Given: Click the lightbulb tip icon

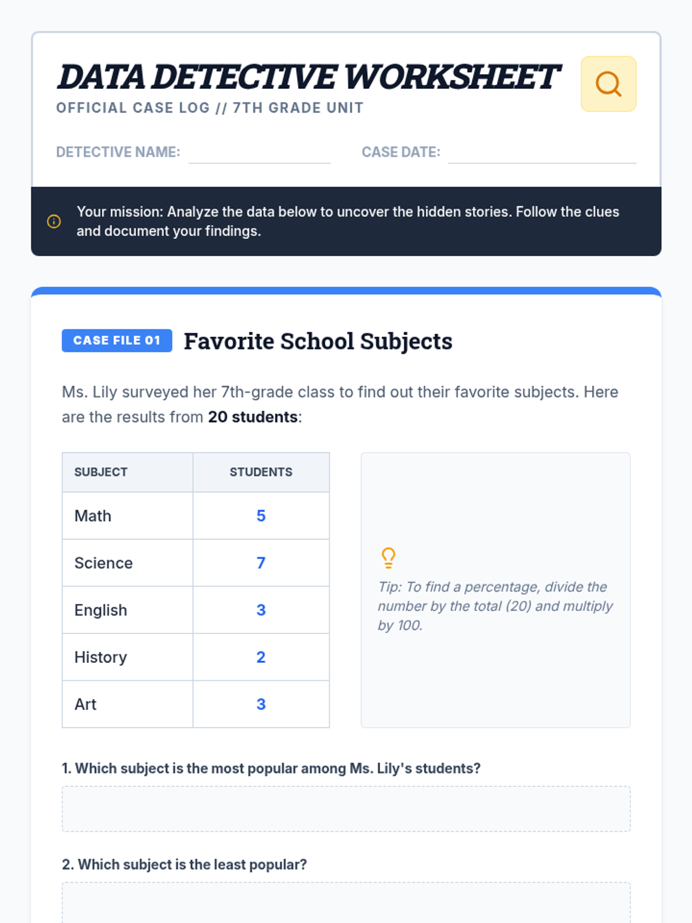Looking at the screenshot, I should click(389, 558).
